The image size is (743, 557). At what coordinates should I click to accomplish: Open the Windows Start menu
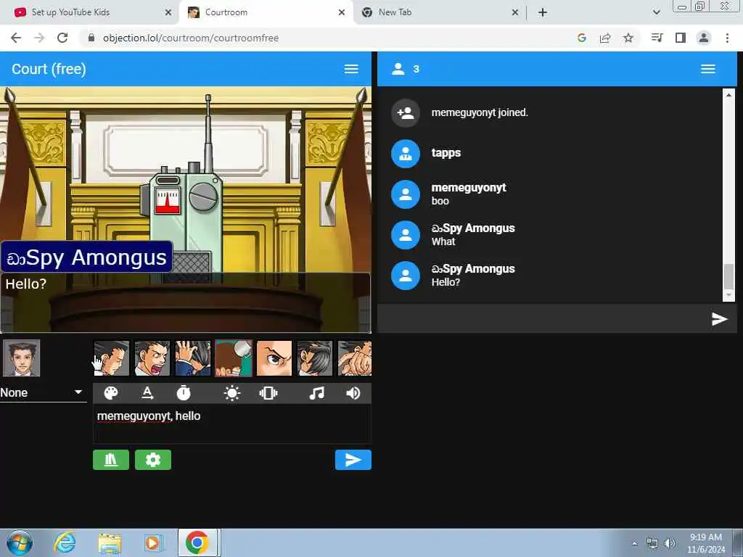click(20, 542)
